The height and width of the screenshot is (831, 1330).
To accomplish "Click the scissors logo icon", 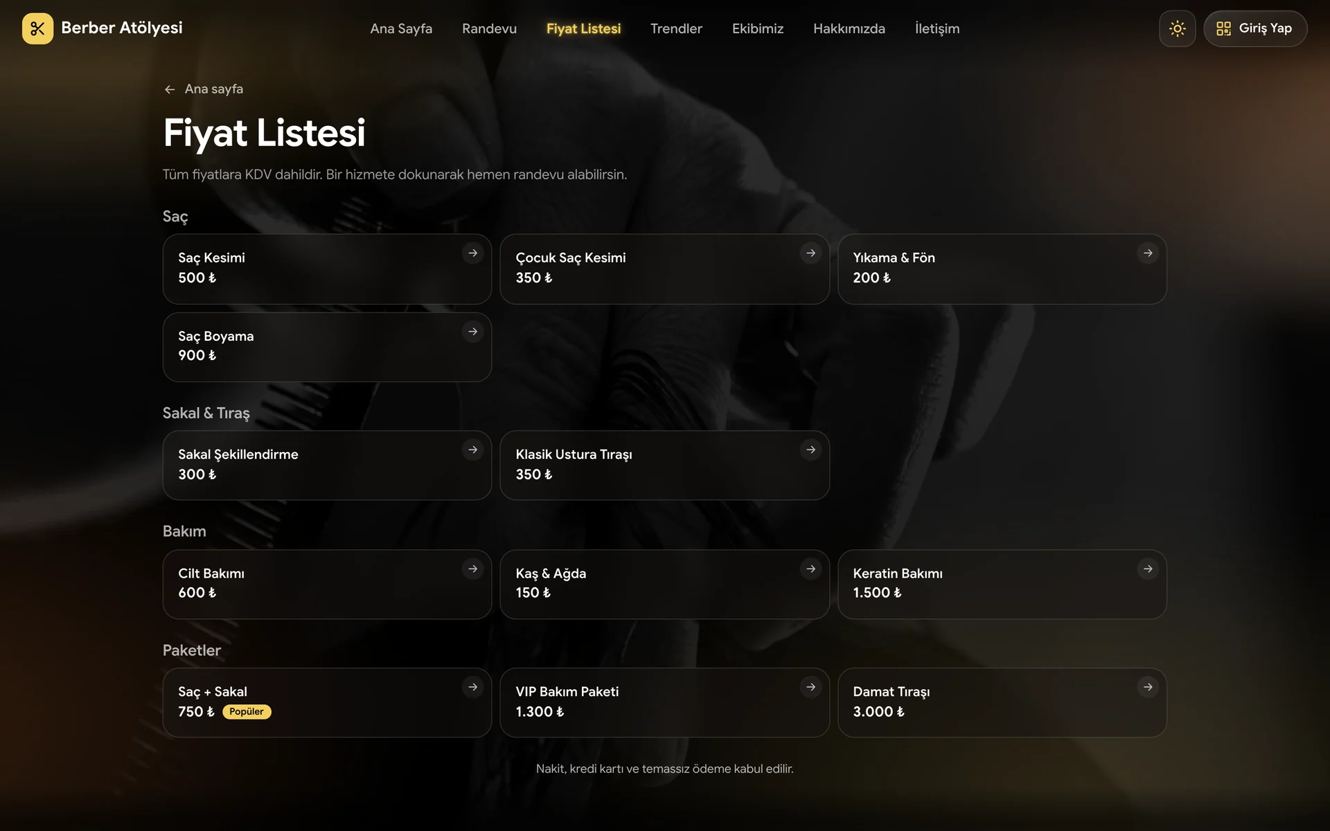I will coord(37,28).
